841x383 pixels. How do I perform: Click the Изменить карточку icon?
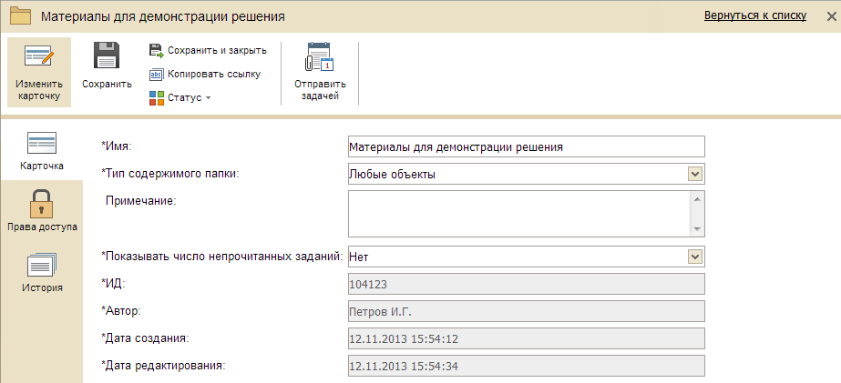coord(39,58)
